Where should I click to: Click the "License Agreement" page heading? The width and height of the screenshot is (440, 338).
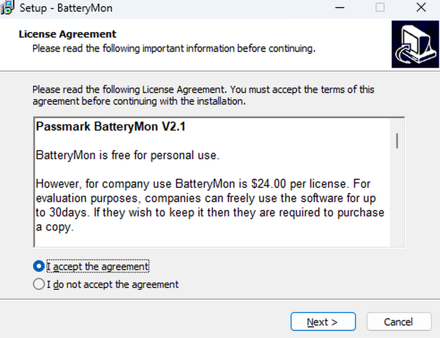click(67, 34)
